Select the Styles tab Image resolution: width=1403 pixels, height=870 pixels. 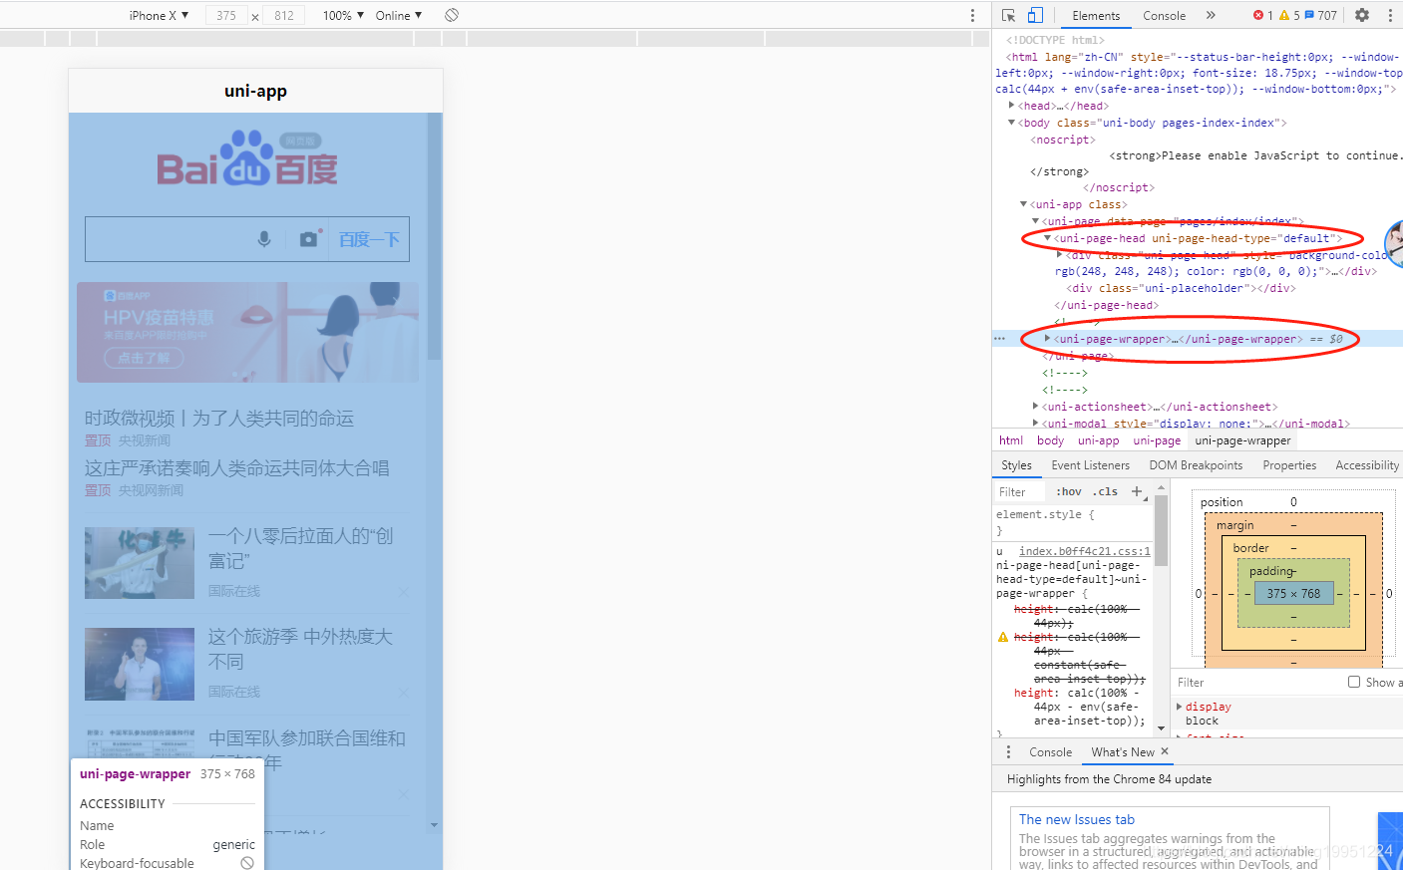pyautogui.click(x=1016, y=465)
